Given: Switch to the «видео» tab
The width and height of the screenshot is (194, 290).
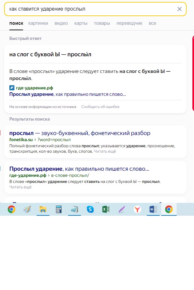Looking at the screenshot, I should click(x=61, y=23).
